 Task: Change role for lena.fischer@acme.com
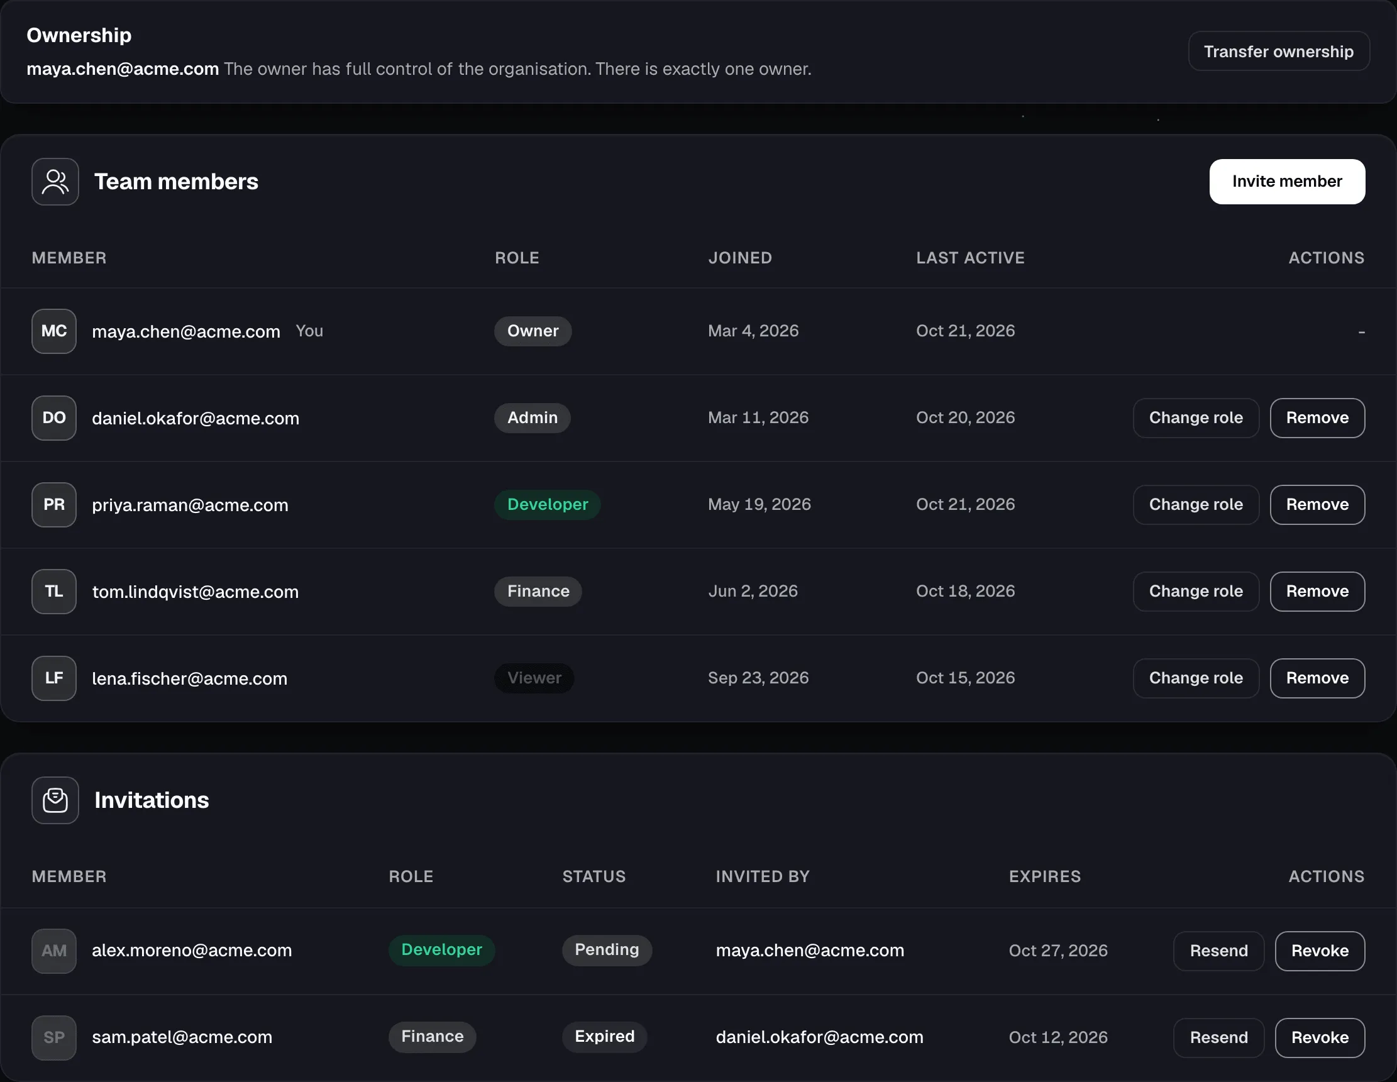1196,678
